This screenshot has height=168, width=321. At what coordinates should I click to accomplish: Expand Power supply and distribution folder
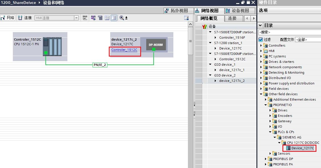261,83
